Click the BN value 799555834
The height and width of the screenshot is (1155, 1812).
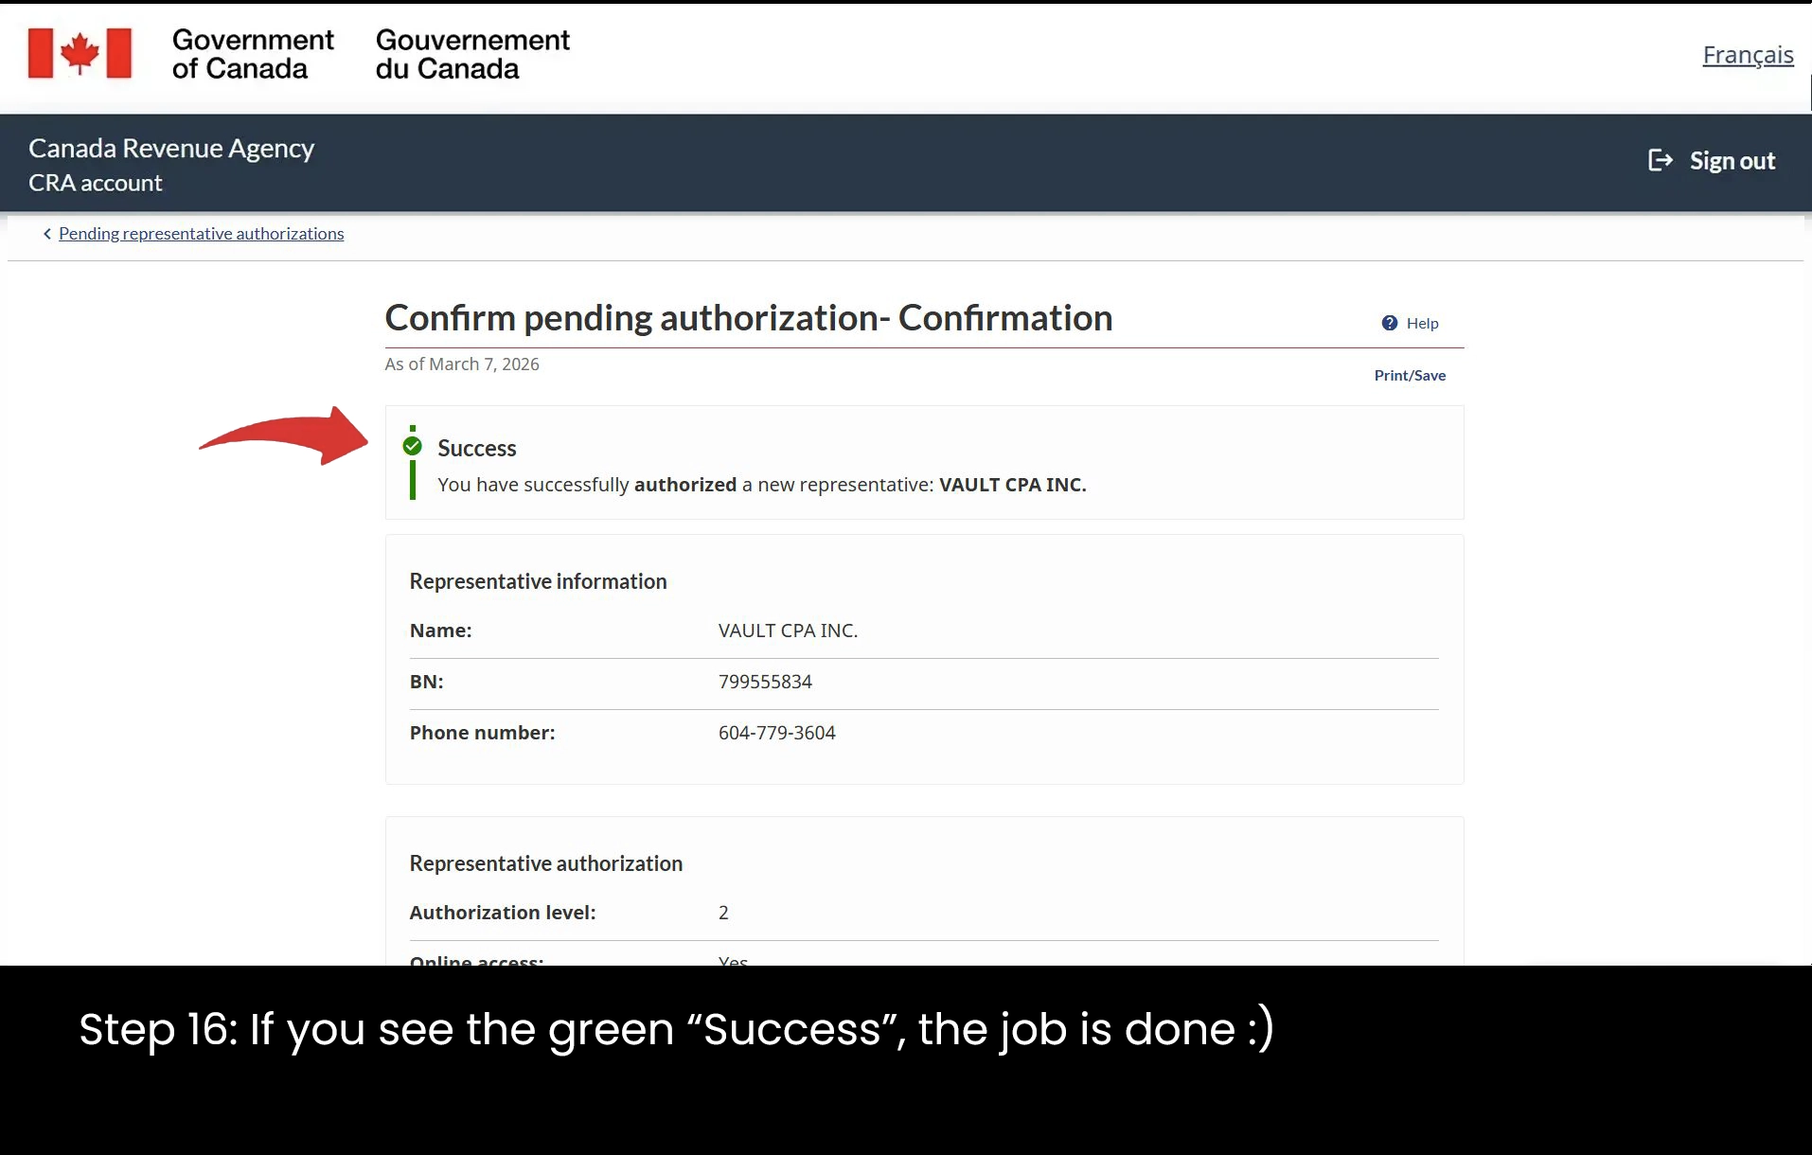tap(765, 682)
